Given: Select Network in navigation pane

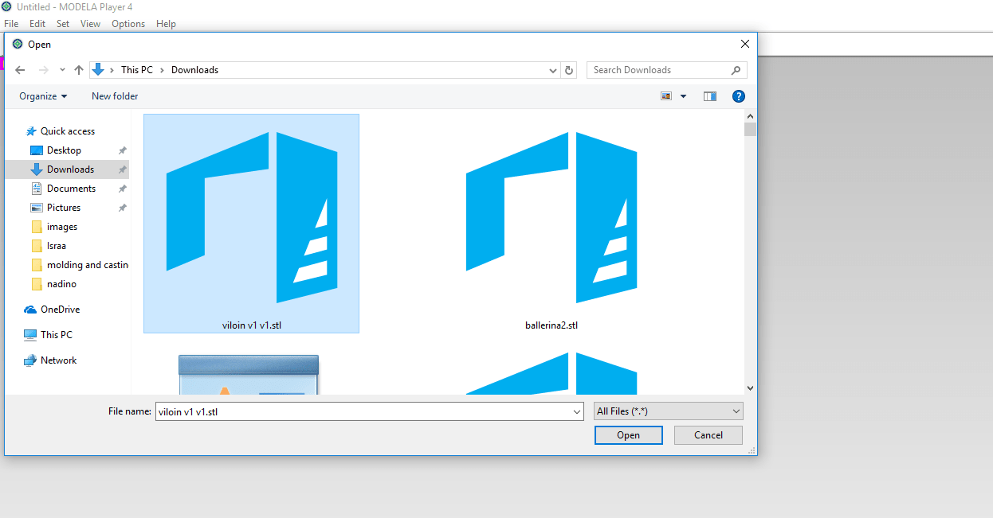Looking at the screenshot, I should (59, 360).
